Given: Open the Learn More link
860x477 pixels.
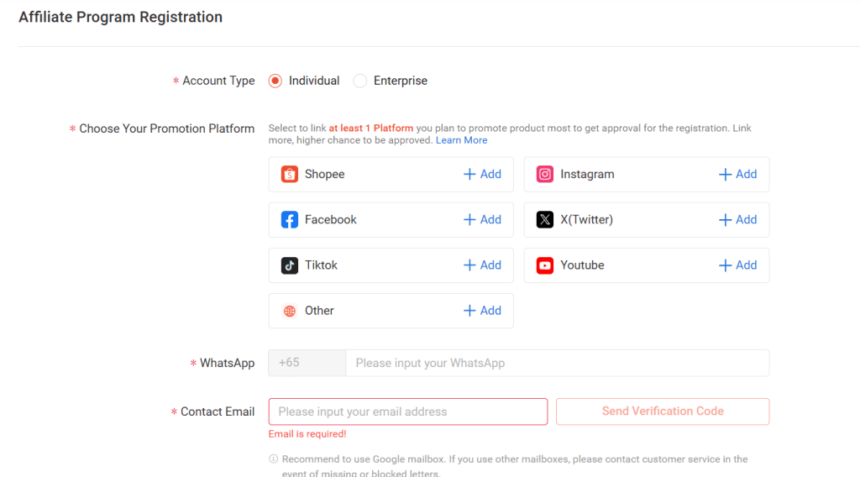Looking at the screenshot, I should tap(461, 140).
